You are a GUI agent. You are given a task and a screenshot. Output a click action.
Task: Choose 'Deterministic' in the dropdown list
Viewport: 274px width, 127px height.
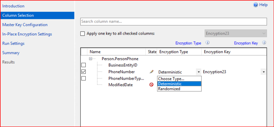(170, 84)
